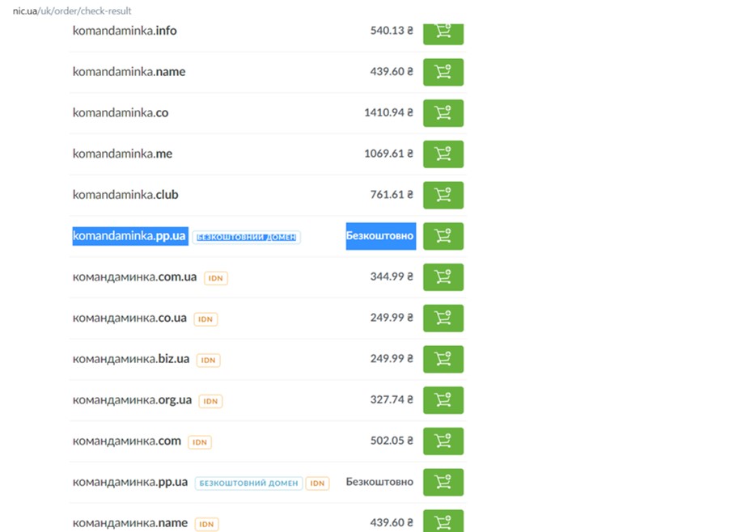Click the highlighted БЕЗКОШТОВНИЙ ДОМЕН badge
The width and height of the screenshot is (754, 532).
(x=246, y=238)
